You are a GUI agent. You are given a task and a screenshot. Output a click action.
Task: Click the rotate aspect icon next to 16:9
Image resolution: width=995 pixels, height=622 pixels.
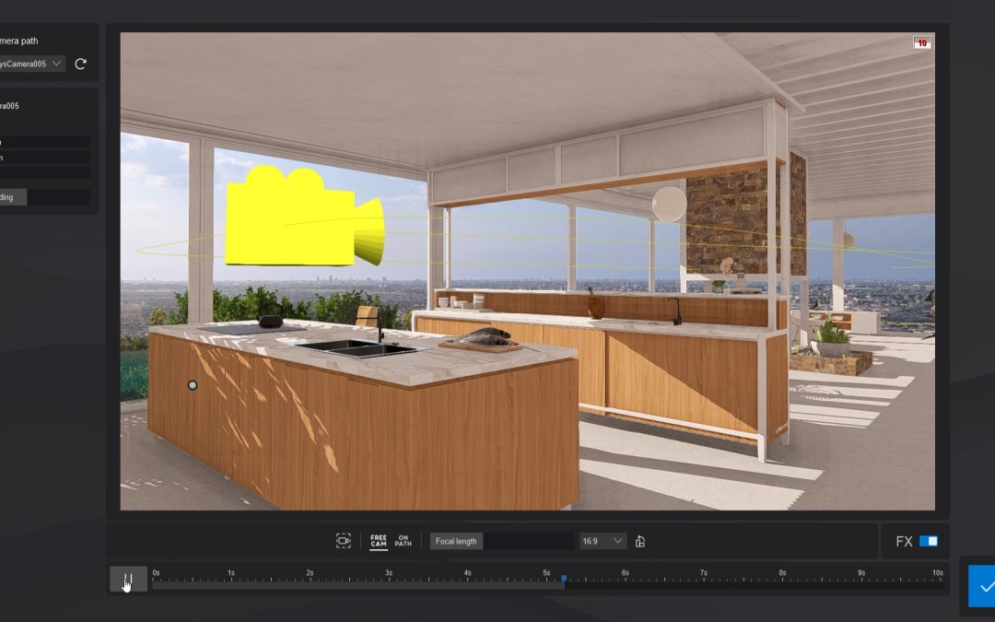pos(640,541)
